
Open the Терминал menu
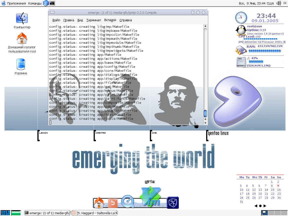coord(94,20)
